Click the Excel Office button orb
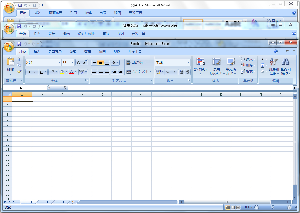The width and height of the screenshot is (300, 213). click(9, 47)
